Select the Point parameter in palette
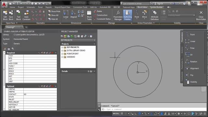The width and height of the screenshot is (208, 117). [190, 34]
